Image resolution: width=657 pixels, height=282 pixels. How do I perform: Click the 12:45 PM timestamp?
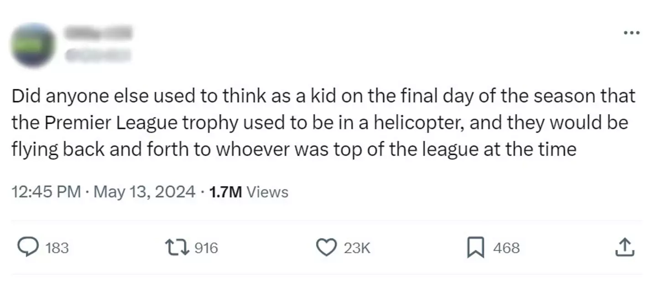coord(46,192)
